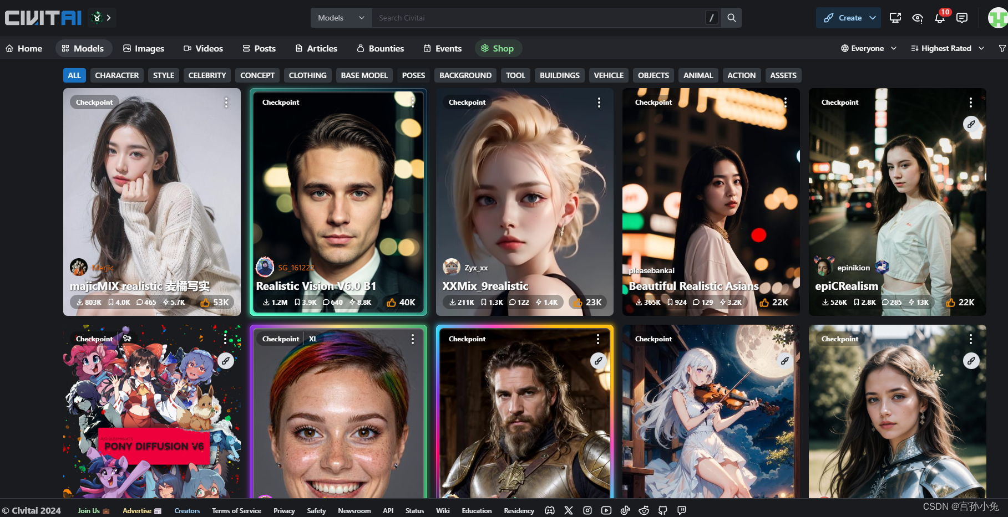Click the 53K likes badge on majicMIX

(215, 303)
